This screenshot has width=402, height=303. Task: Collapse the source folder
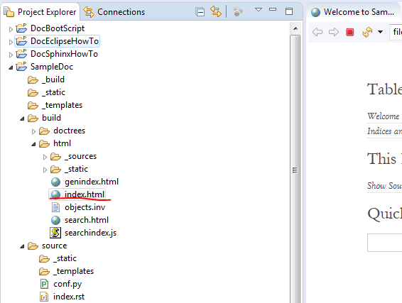22,246
